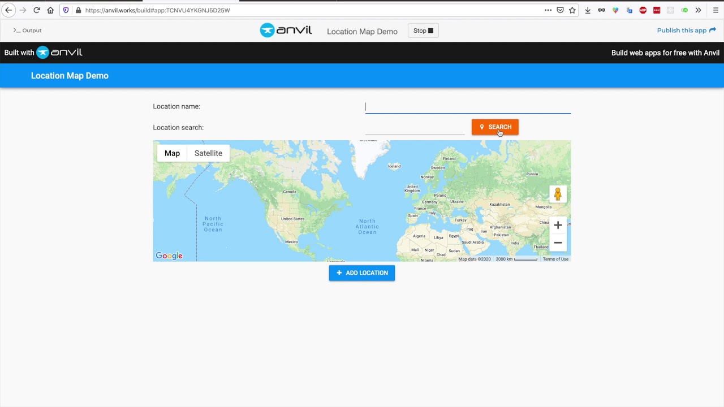Open the Firefox hamburger menu
The image size is (724, 407).
pyautogui.click(x=716, y=10)
